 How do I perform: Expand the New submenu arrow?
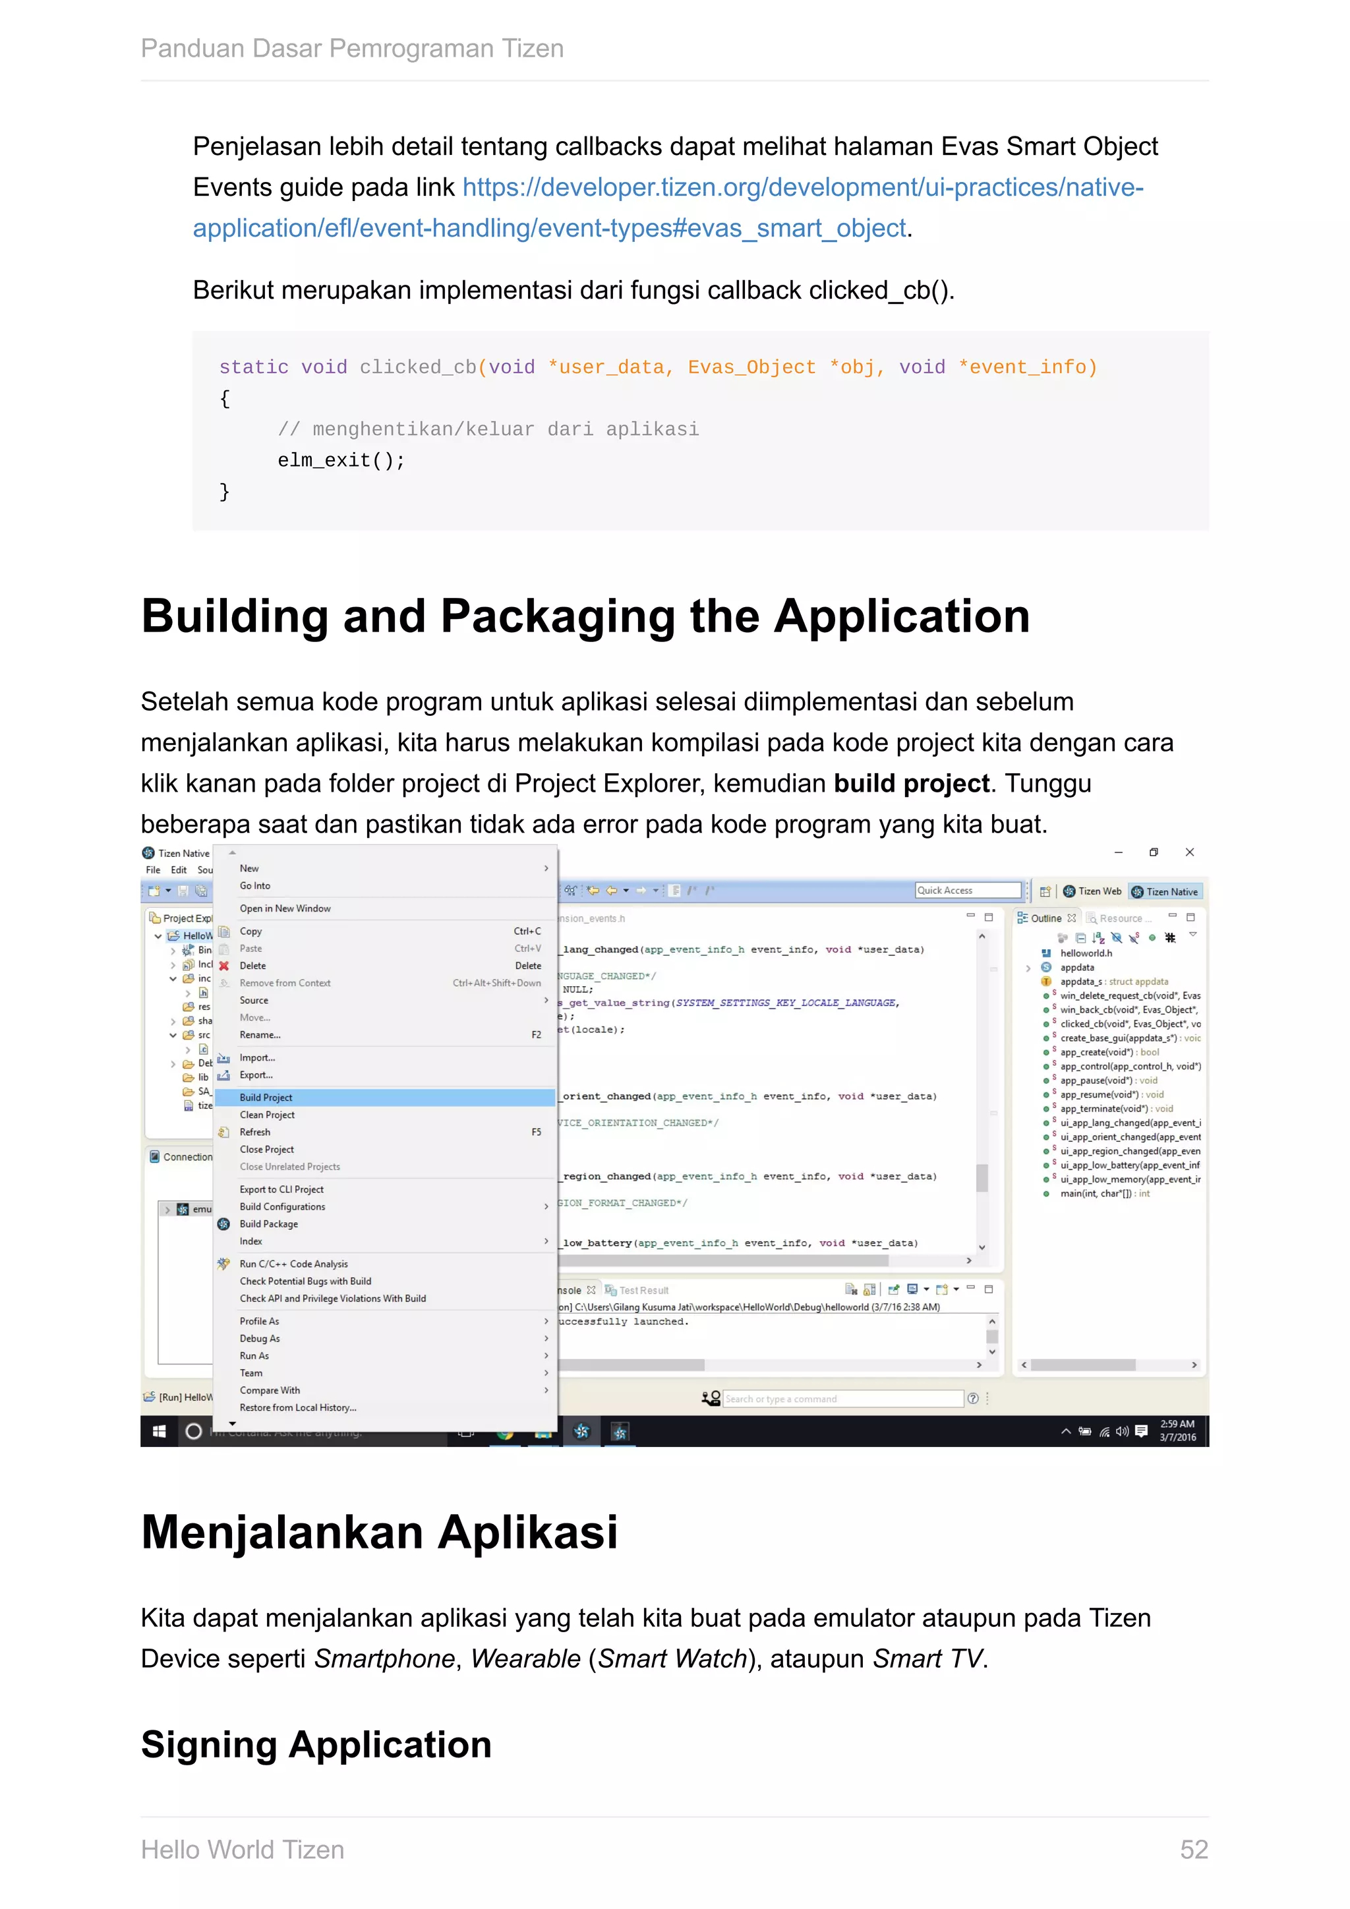[x=546, y=868]
